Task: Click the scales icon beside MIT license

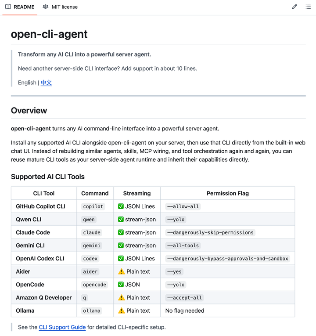Action: 45,7
